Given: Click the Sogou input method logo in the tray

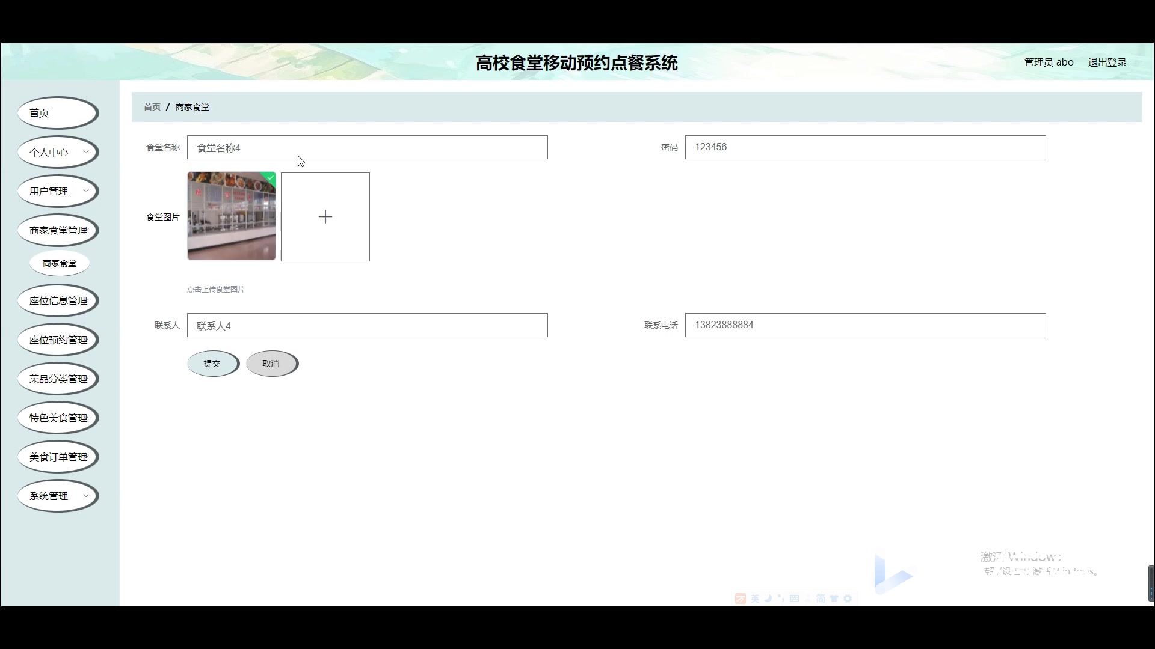Looking at the screenshot, I should pyautogui.click(x=741, y=598).
